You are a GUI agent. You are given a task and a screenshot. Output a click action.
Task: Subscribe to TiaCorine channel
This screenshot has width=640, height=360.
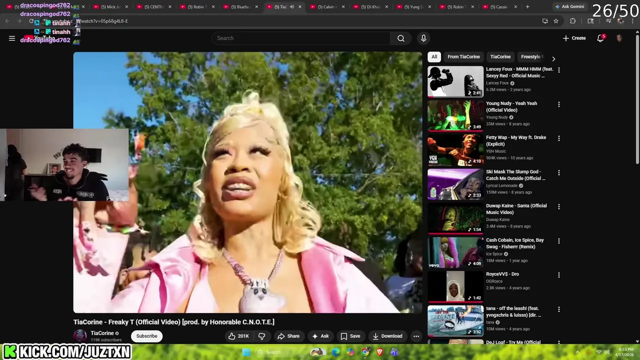[147, 336]
